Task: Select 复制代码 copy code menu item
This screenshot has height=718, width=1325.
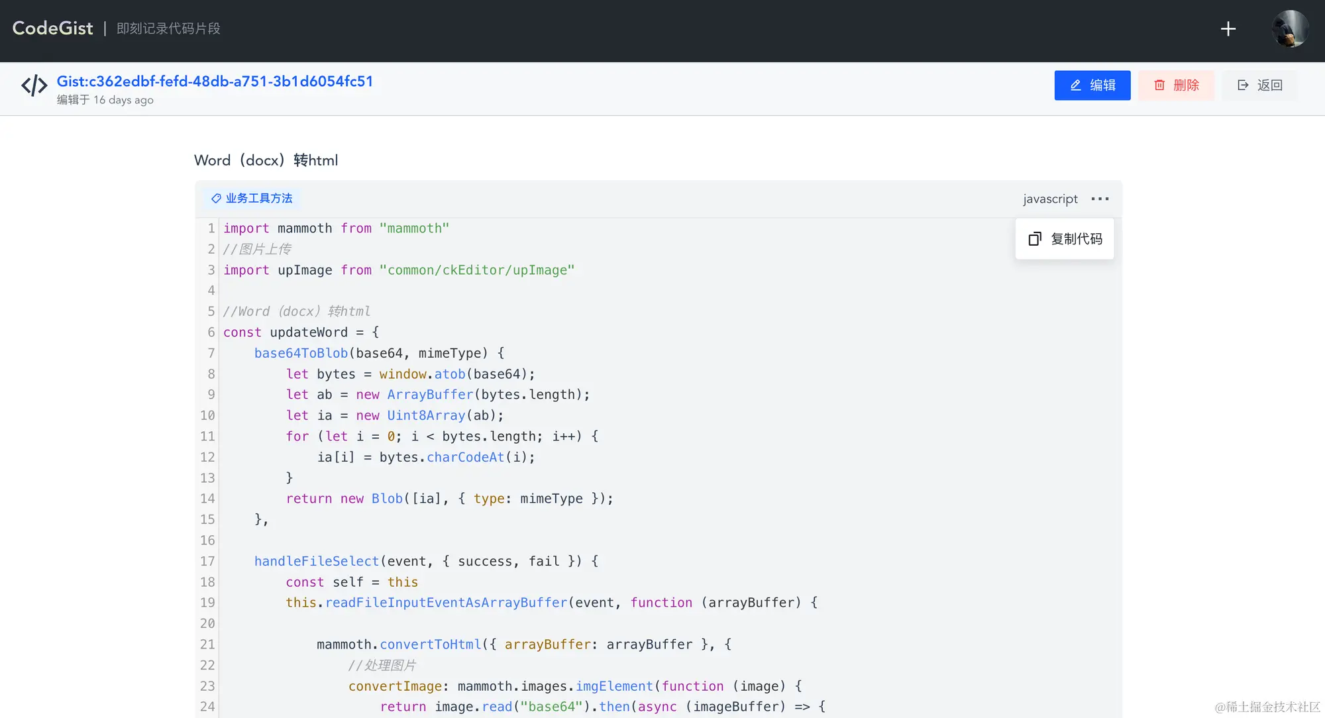Action: pos(1076,238)
